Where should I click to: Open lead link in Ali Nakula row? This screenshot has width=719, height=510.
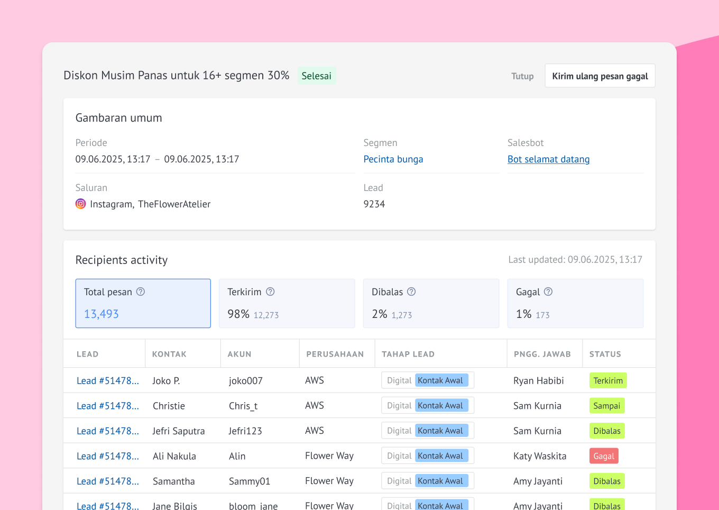point(108,456)
